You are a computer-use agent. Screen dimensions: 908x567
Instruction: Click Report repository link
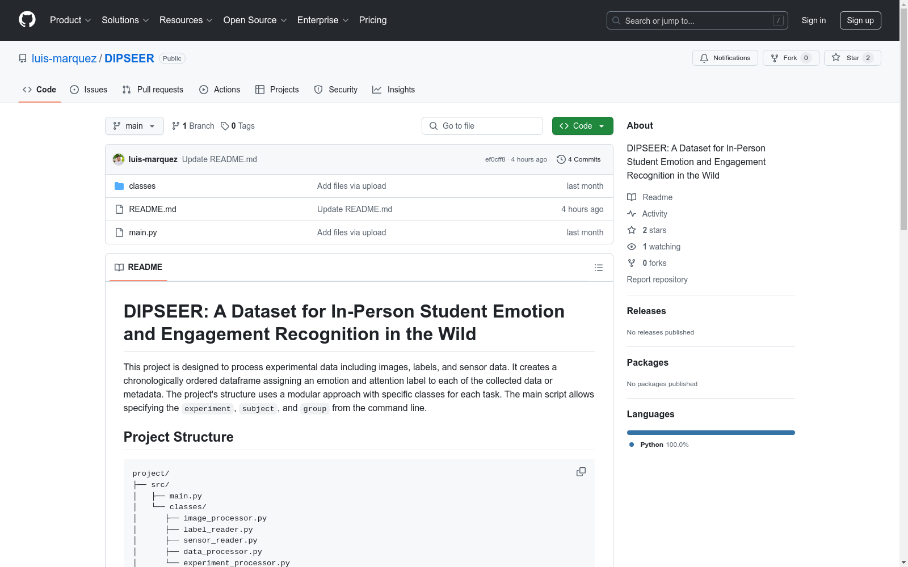[x=657, y=280]
